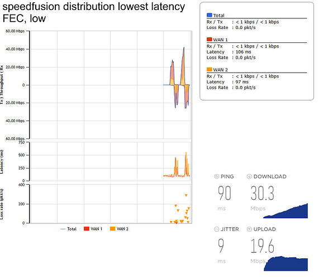
Task: Click the DOWNLOAD arrow icon
Action: 249,176
